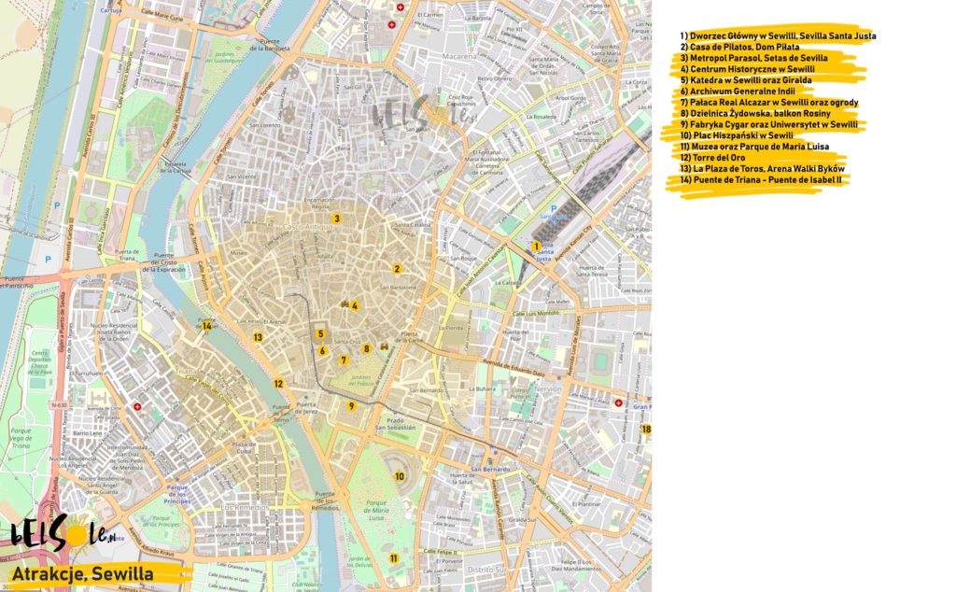The image size is (956, 592).
Task: Click the red hospital cross near Triana
Action: (x=138, y=406)
